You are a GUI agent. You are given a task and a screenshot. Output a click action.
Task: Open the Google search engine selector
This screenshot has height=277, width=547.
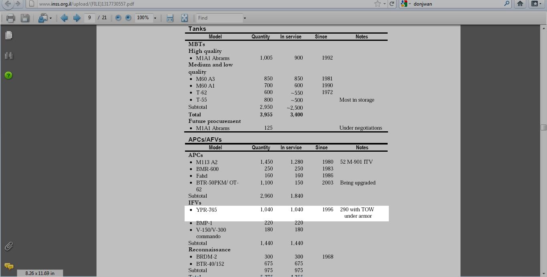click(x=406, y=4)
